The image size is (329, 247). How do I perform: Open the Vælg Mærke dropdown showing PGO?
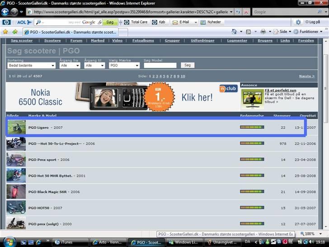coord(124,66)
